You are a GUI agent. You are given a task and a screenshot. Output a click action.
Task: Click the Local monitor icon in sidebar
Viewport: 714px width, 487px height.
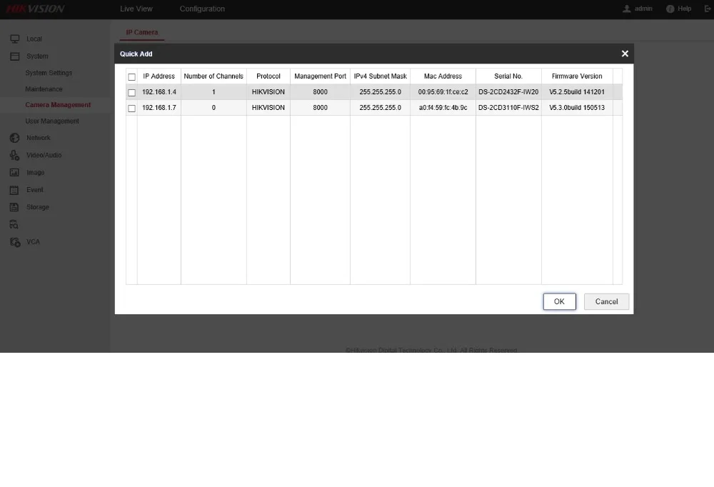click(x=14, y=39)
